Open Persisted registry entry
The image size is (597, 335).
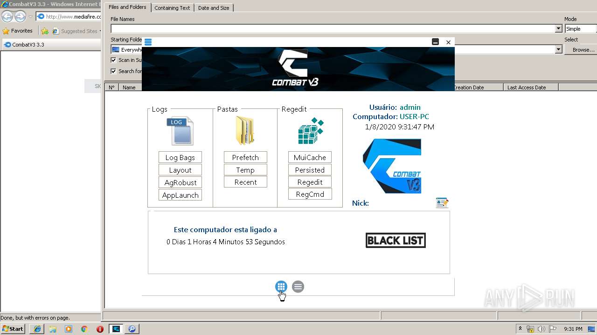310,170
